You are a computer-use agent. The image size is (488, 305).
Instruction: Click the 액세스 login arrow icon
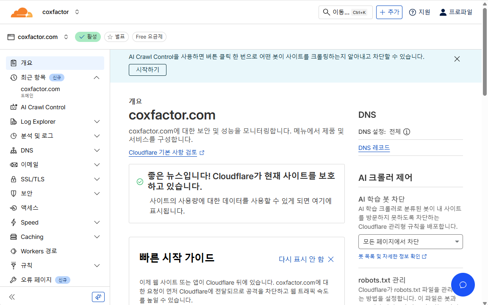pos(14,208)
